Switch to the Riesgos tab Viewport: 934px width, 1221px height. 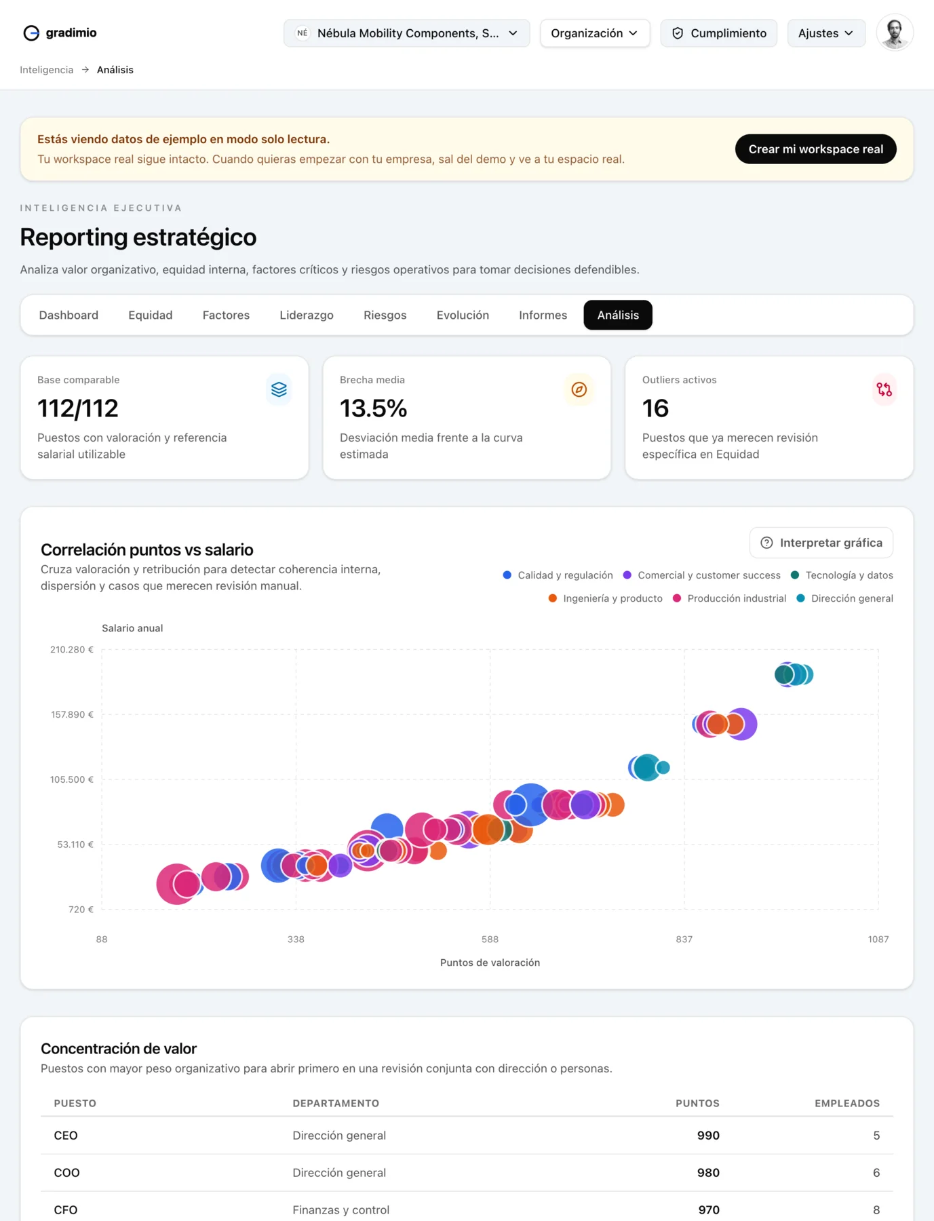[385, 315]
